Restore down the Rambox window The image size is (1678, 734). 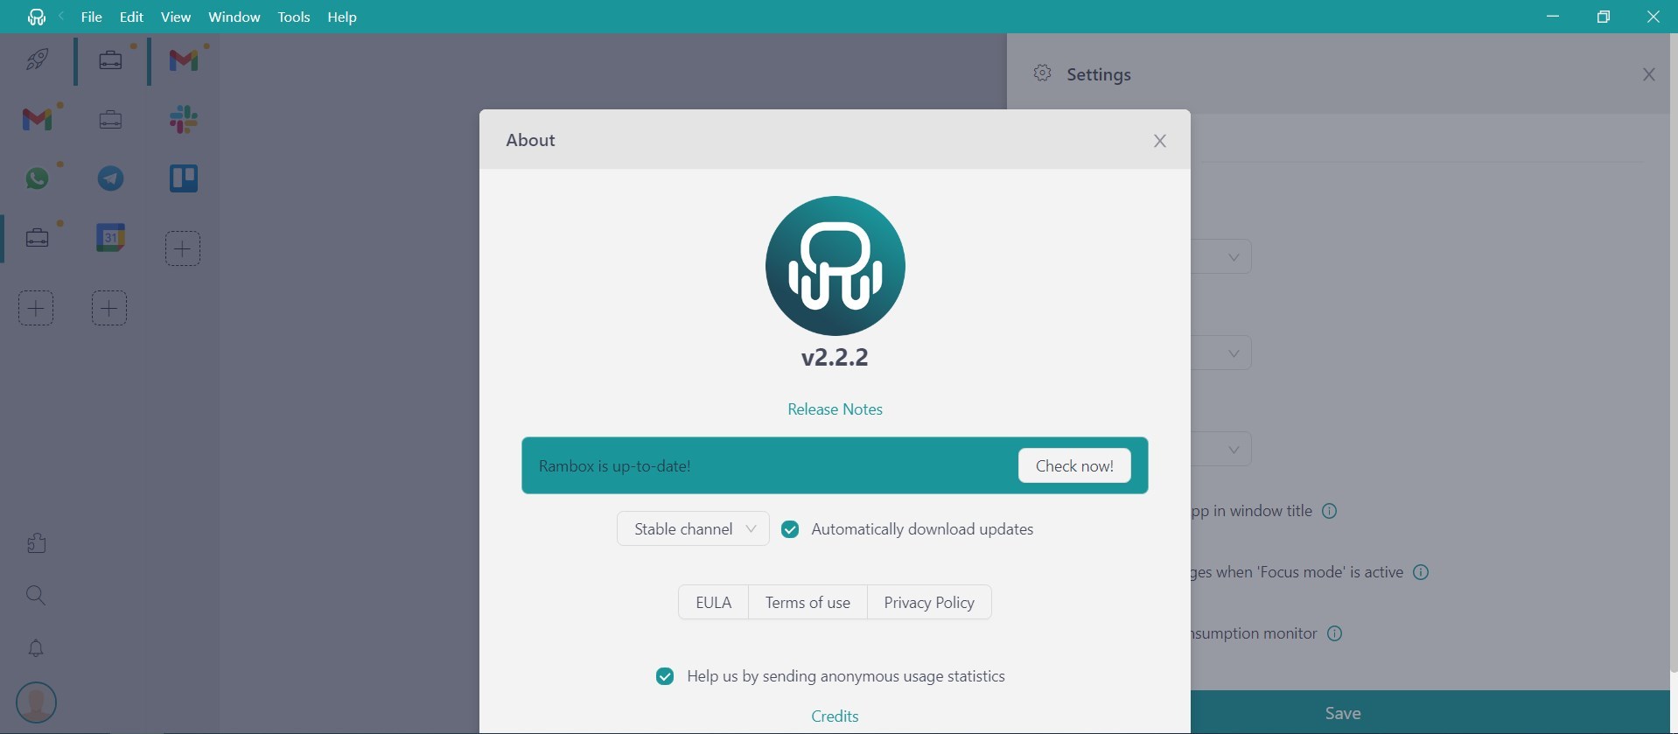(x=1604, y=17)
